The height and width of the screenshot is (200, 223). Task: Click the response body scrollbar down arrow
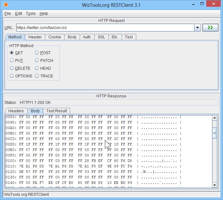click(x=215, y=185)
